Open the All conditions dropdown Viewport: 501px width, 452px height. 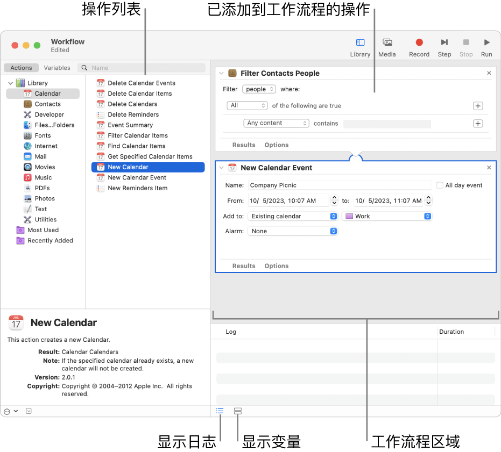(247, 105)
